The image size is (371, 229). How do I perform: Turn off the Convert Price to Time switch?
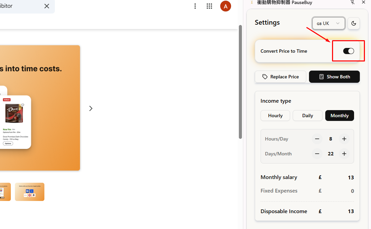[x=348, y=51]
